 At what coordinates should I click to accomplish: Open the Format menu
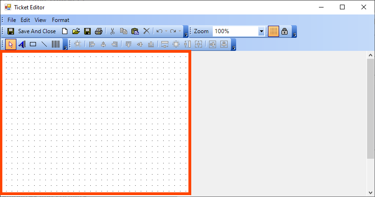(x=60, y=20)
